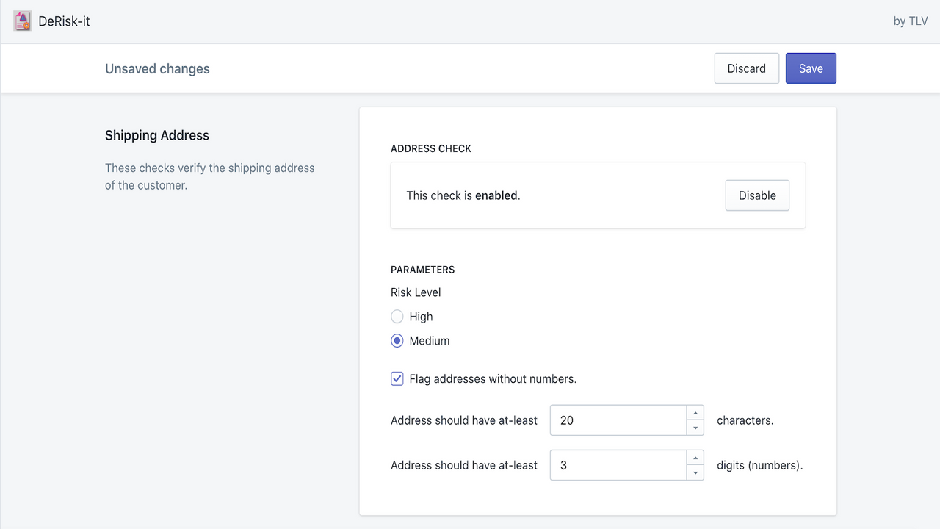Decrement the minimum digits value
Viewport: 940px width, 529px height.
(695, 472)
